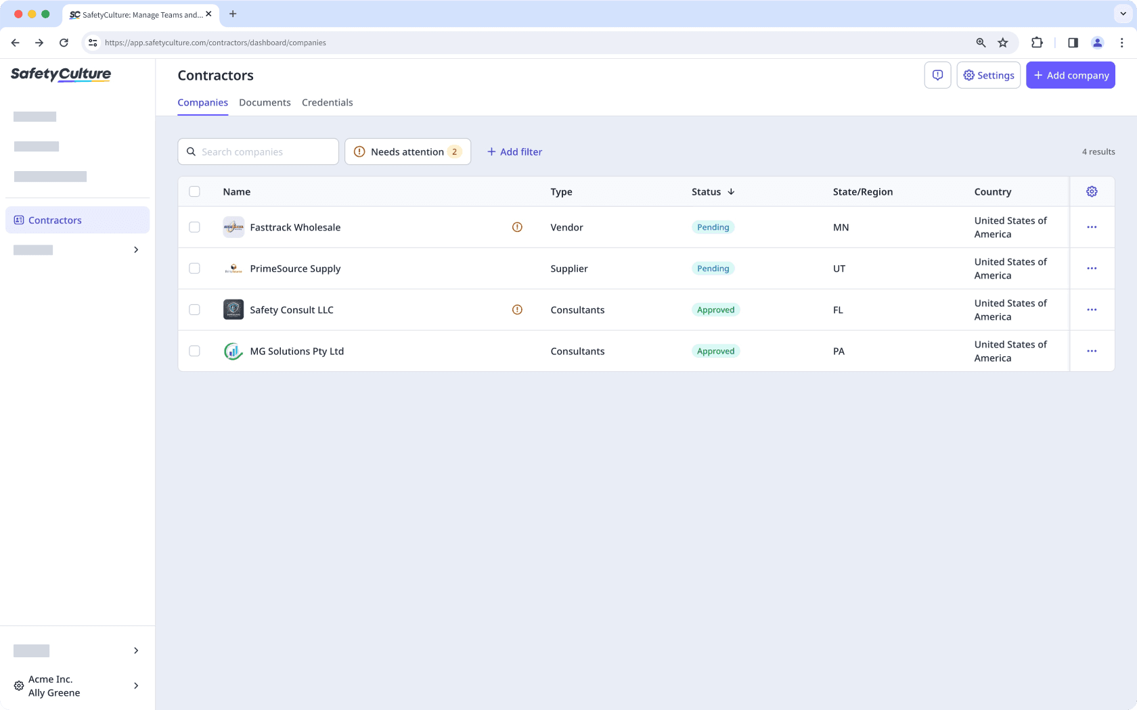Open the help/feedback icon beside Settings

click(937, 75)
